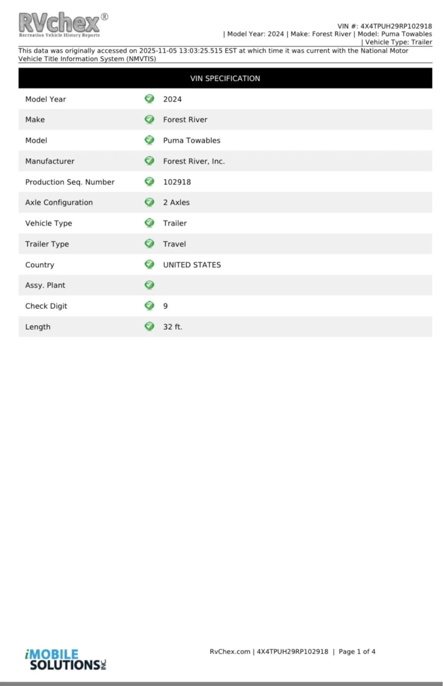Click the green checkmark in Country row
443x686 pixels.
coord(149,264)
